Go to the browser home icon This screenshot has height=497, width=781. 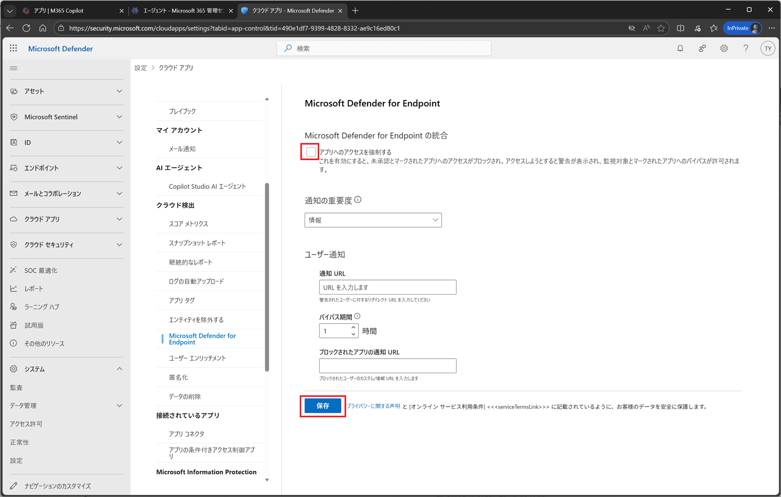[43, 28]
